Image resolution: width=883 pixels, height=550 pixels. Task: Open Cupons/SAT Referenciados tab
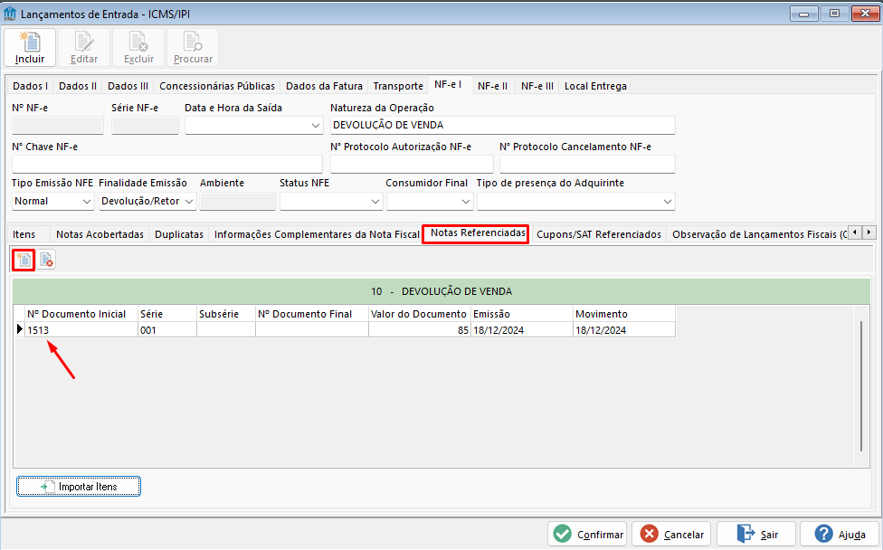599,234
